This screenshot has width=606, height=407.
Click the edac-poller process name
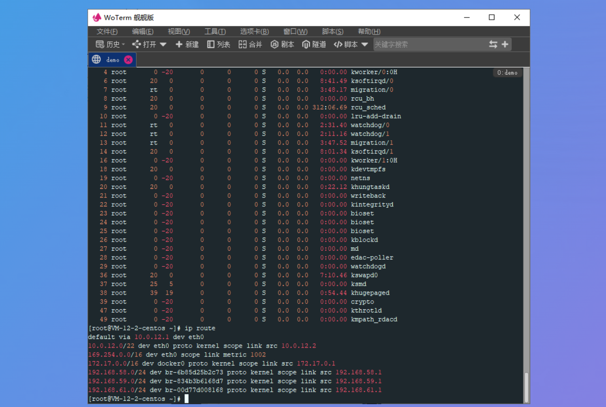(372, 257)
